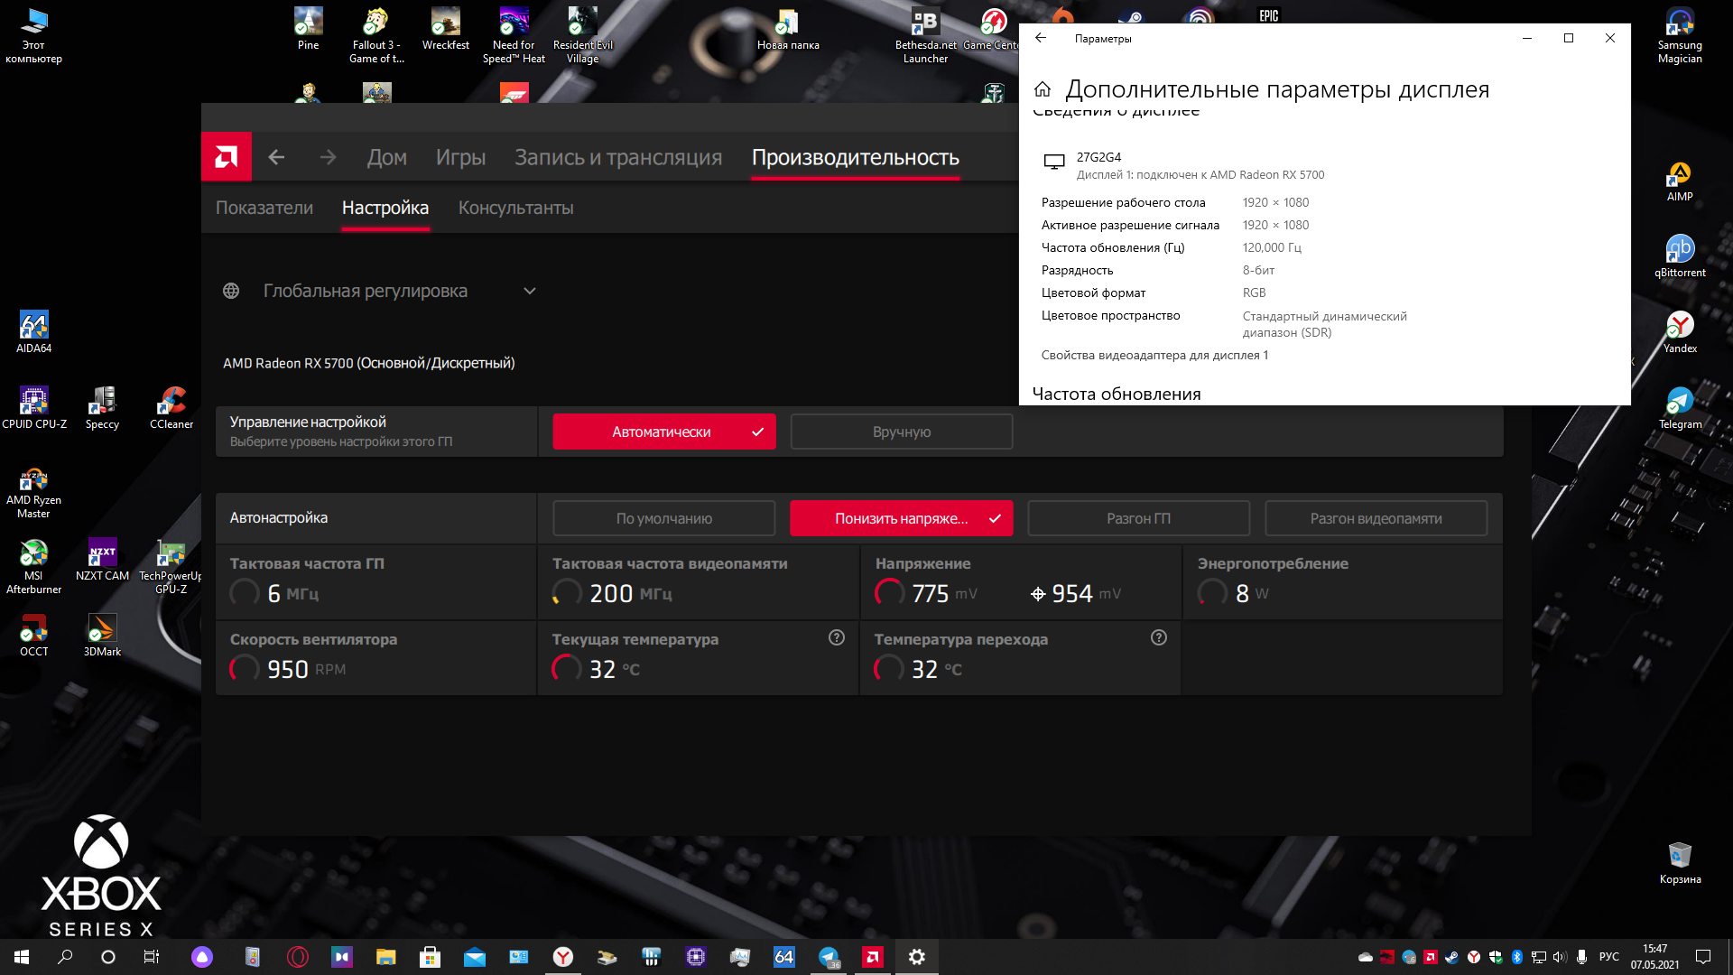Switch to the Показатели sub-tab

coord(264,208)
